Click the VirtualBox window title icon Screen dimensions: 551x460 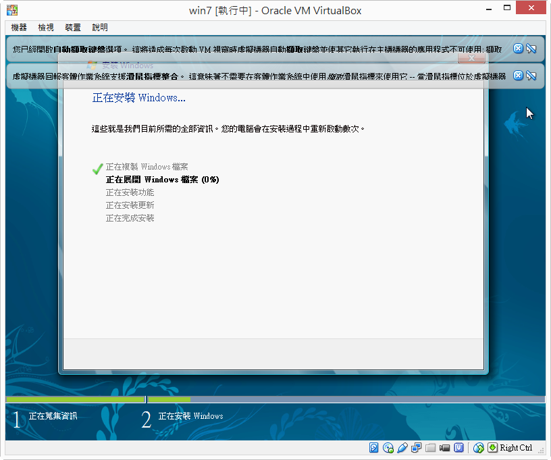coord(12,10)
